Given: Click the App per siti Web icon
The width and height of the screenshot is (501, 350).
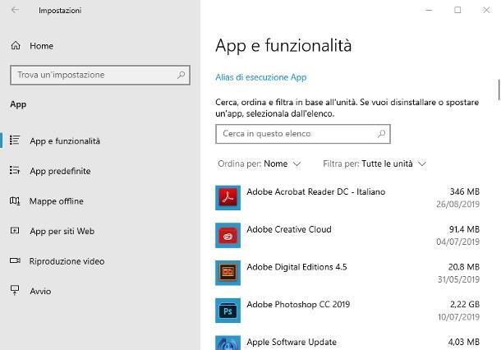Looking at the screenshot, I should (15, 230).
